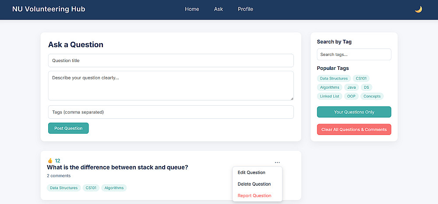Open the stack and queue question title
Screen dimensions: 438x204
coord(117,167)
